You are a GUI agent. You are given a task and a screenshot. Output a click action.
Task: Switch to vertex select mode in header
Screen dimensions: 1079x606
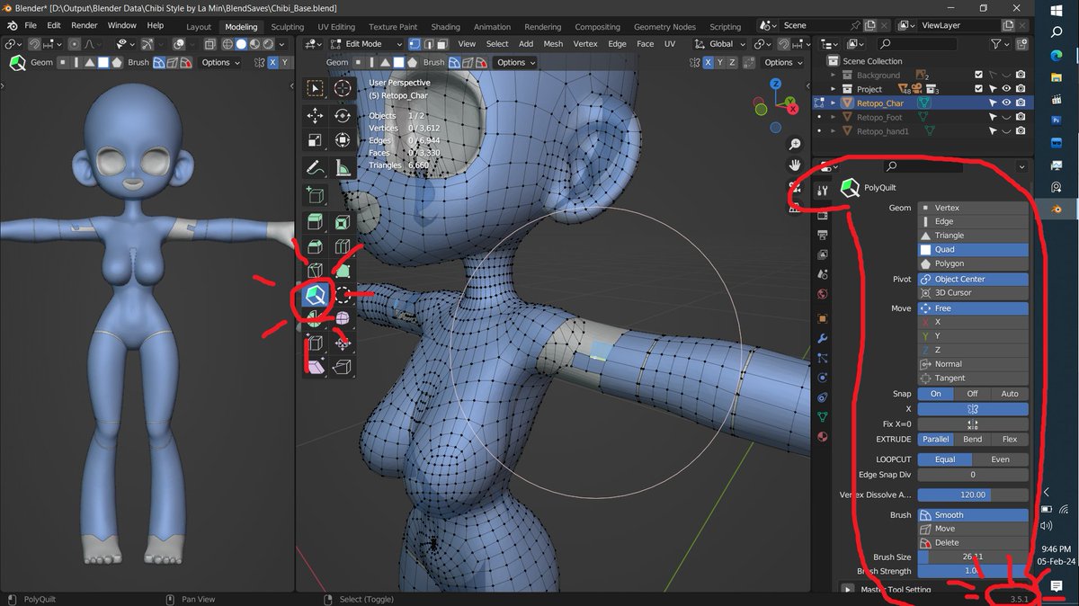click(415, 43)
